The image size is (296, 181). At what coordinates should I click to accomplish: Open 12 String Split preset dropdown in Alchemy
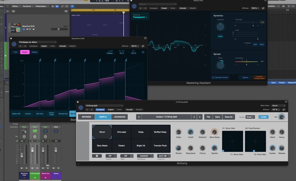pos(104,106)
